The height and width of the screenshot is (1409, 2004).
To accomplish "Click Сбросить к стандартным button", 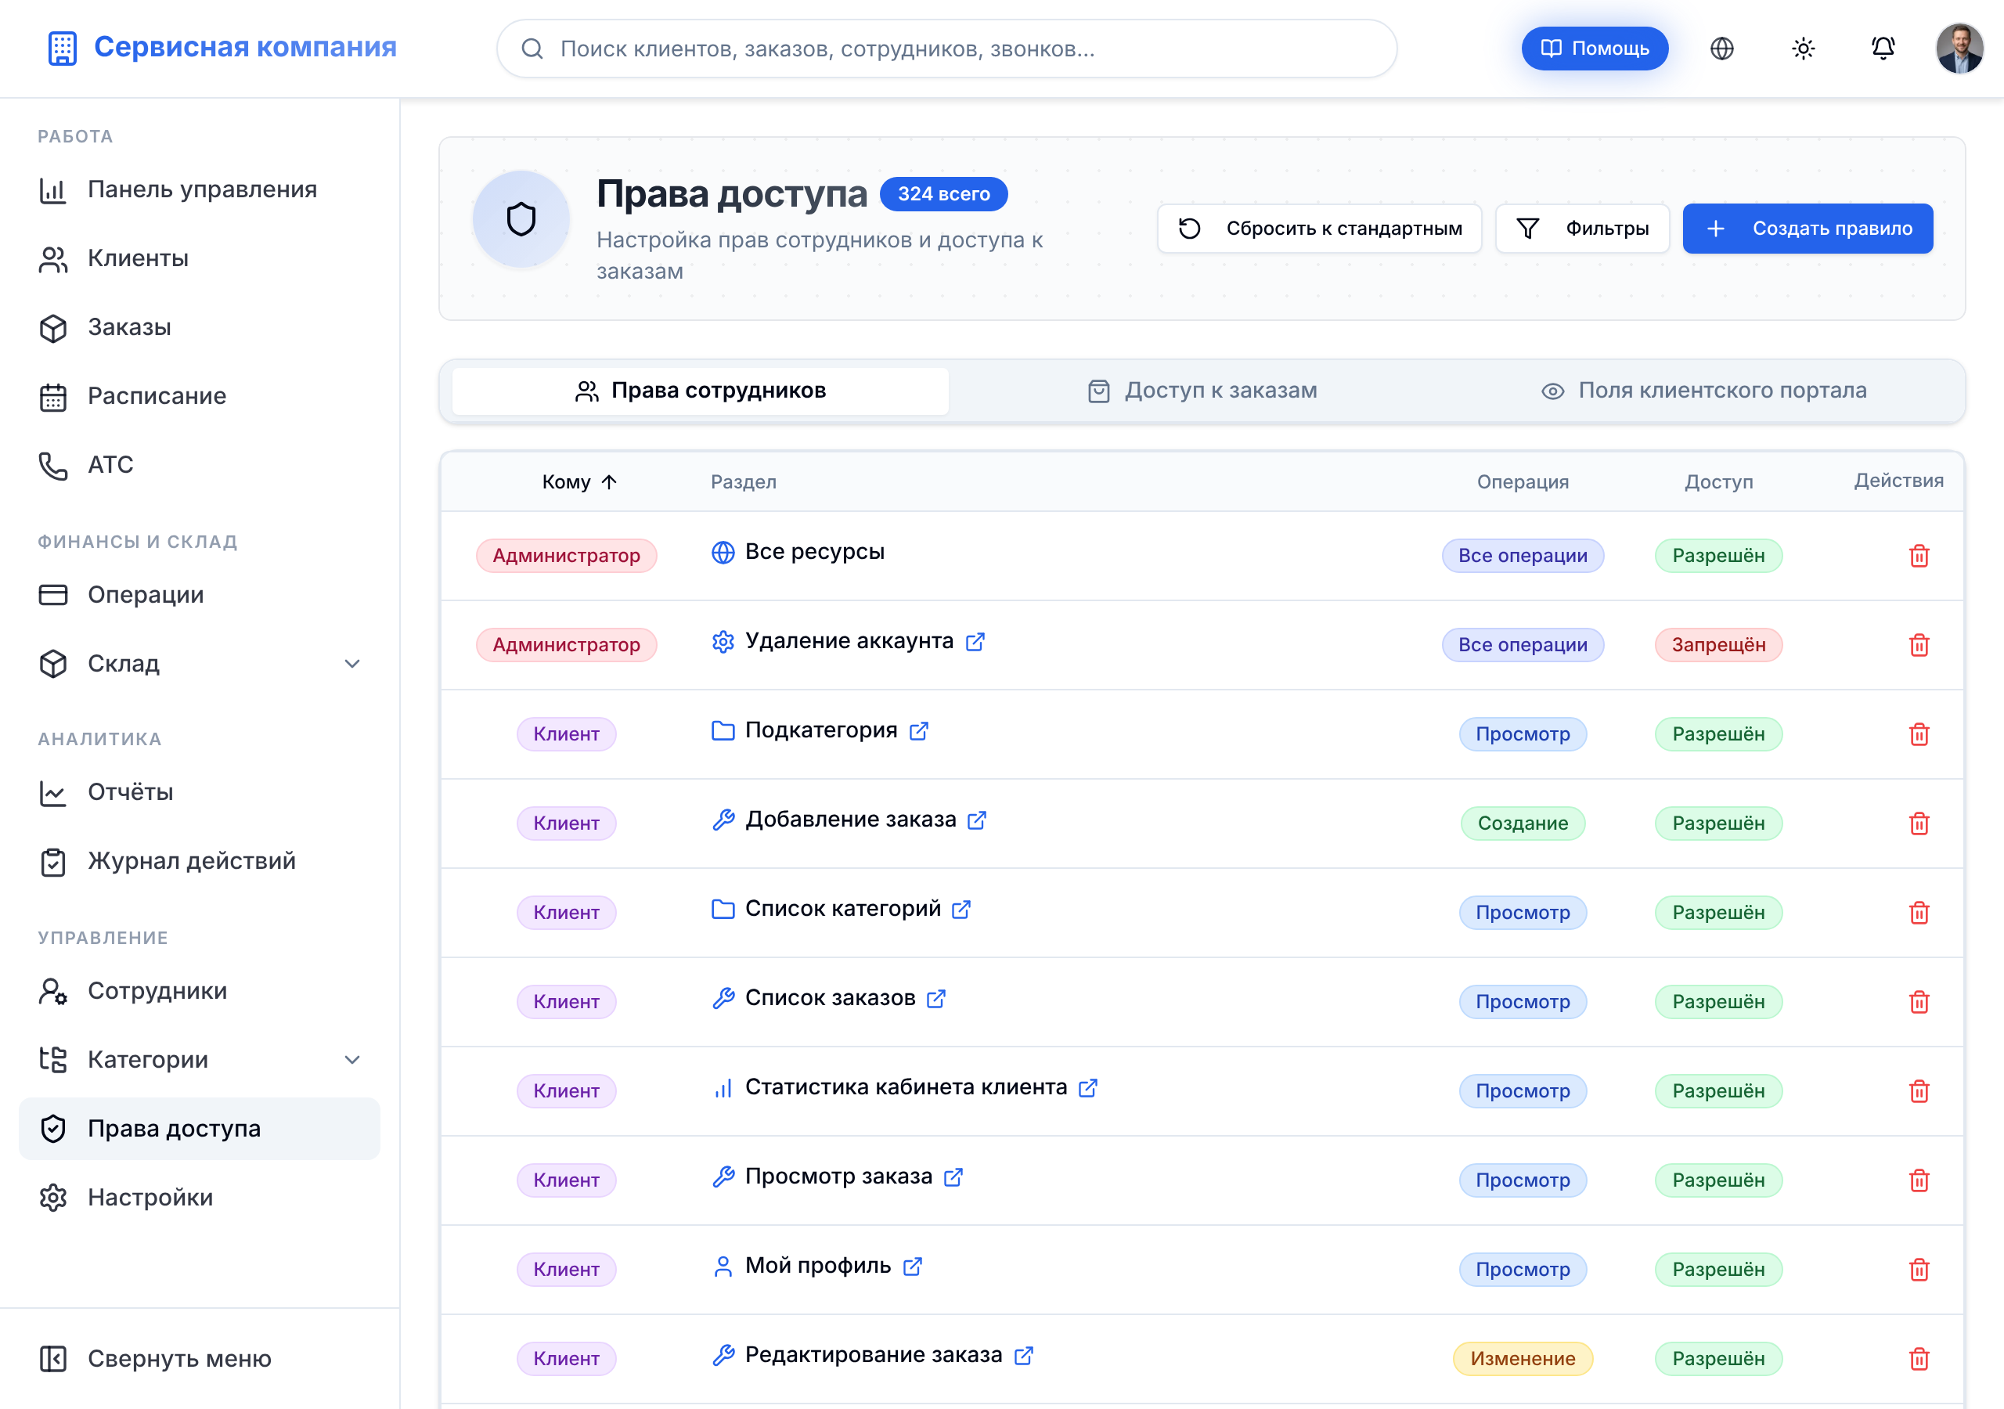I will [x=1319, y=229].
